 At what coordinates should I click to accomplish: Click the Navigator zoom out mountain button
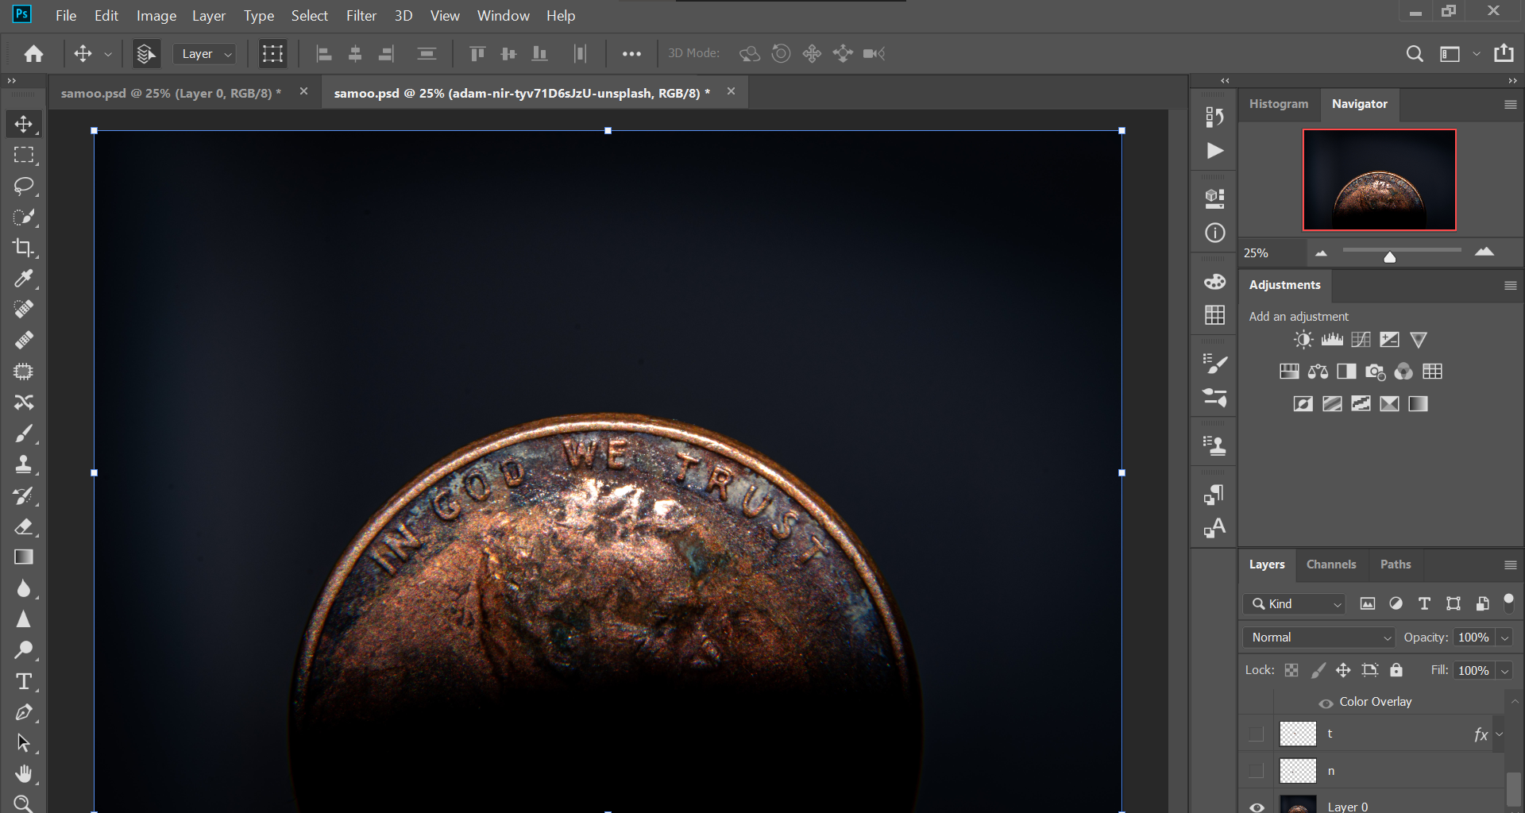tap(1321, 253)
